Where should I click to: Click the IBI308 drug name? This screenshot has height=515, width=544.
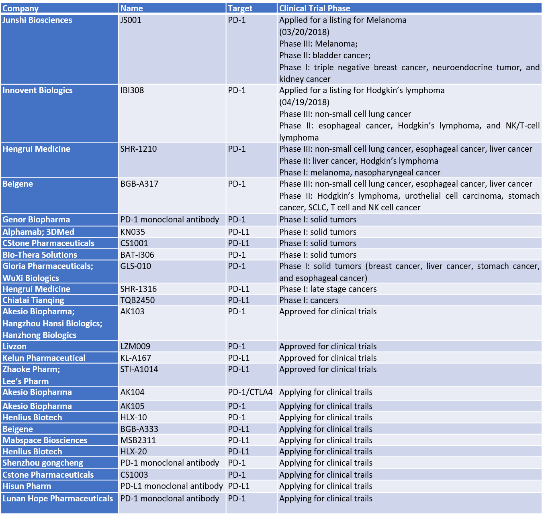(x=132, y=90)
